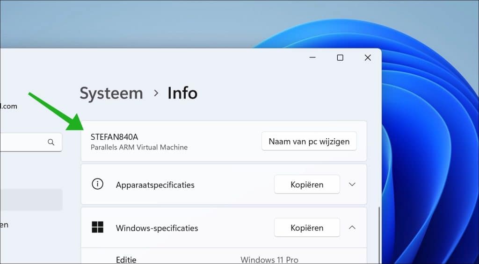Minimize the Settings window
The height and width of the screenshot is (264, 479).
click(x=312, y=57)
